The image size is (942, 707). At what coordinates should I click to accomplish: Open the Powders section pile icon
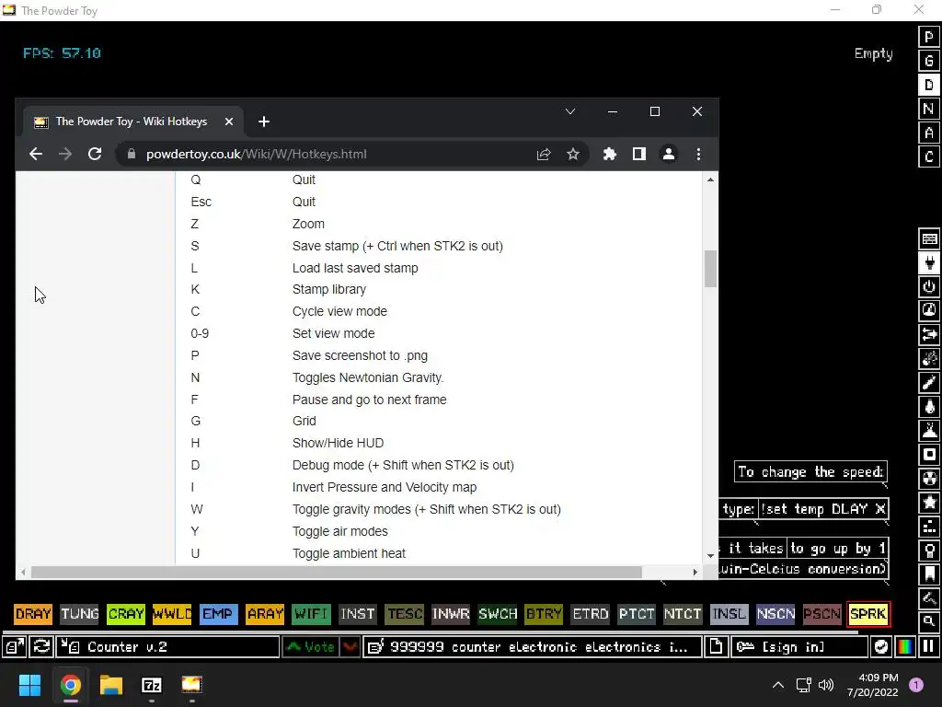pyautogui.click(x=929, y=431)
